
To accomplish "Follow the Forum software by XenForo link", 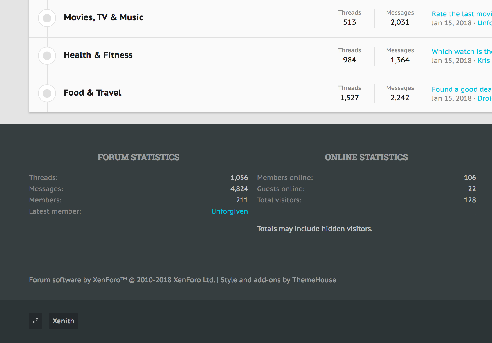I will pyautogui.click(x=122, y=280).
